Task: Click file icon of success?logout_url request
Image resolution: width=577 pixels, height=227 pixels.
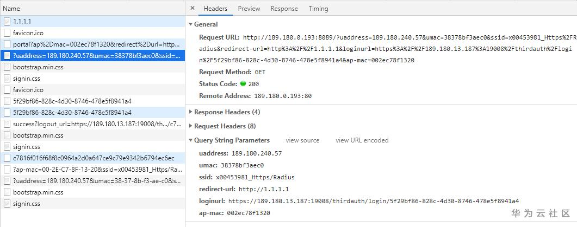Action: pos(7,124)
